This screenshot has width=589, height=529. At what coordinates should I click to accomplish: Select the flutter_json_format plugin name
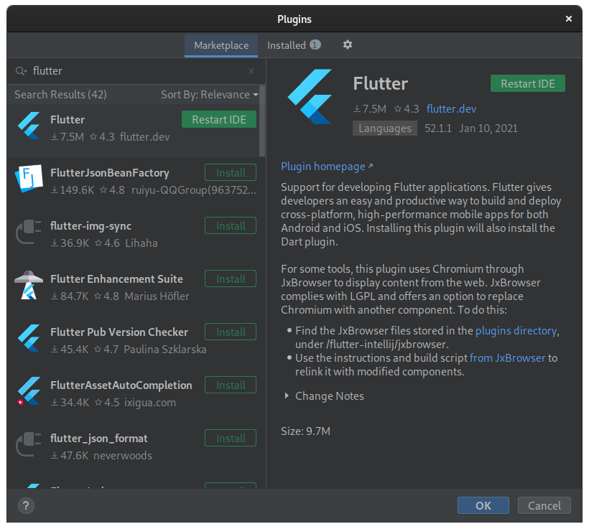click(99, 439)
